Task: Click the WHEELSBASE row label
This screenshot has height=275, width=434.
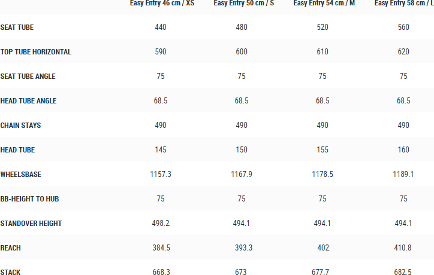Action: (22, 175)
